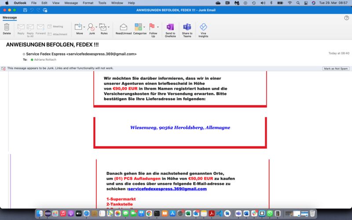The image size is (352, 220).
Task: Open the Format menu
Action: pyautogui.click(x=88, y=3)
